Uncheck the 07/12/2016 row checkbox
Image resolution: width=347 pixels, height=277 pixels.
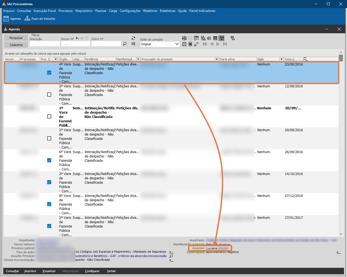[49, 204]
